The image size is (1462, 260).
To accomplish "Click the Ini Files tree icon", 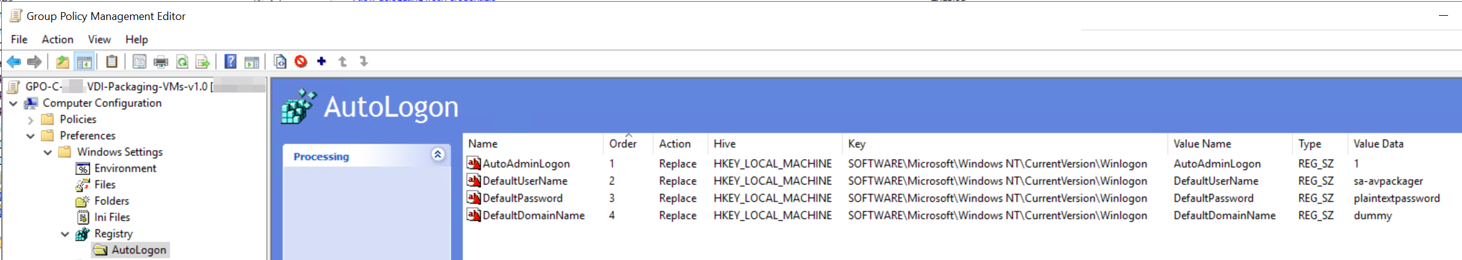I will coord(83,217).
